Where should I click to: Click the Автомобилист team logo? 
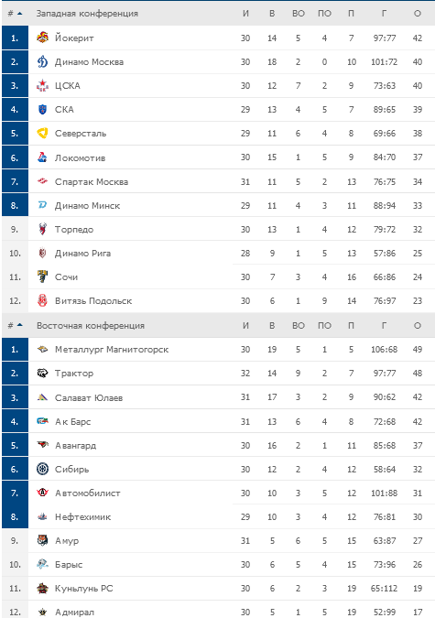(x=43, y=493)
